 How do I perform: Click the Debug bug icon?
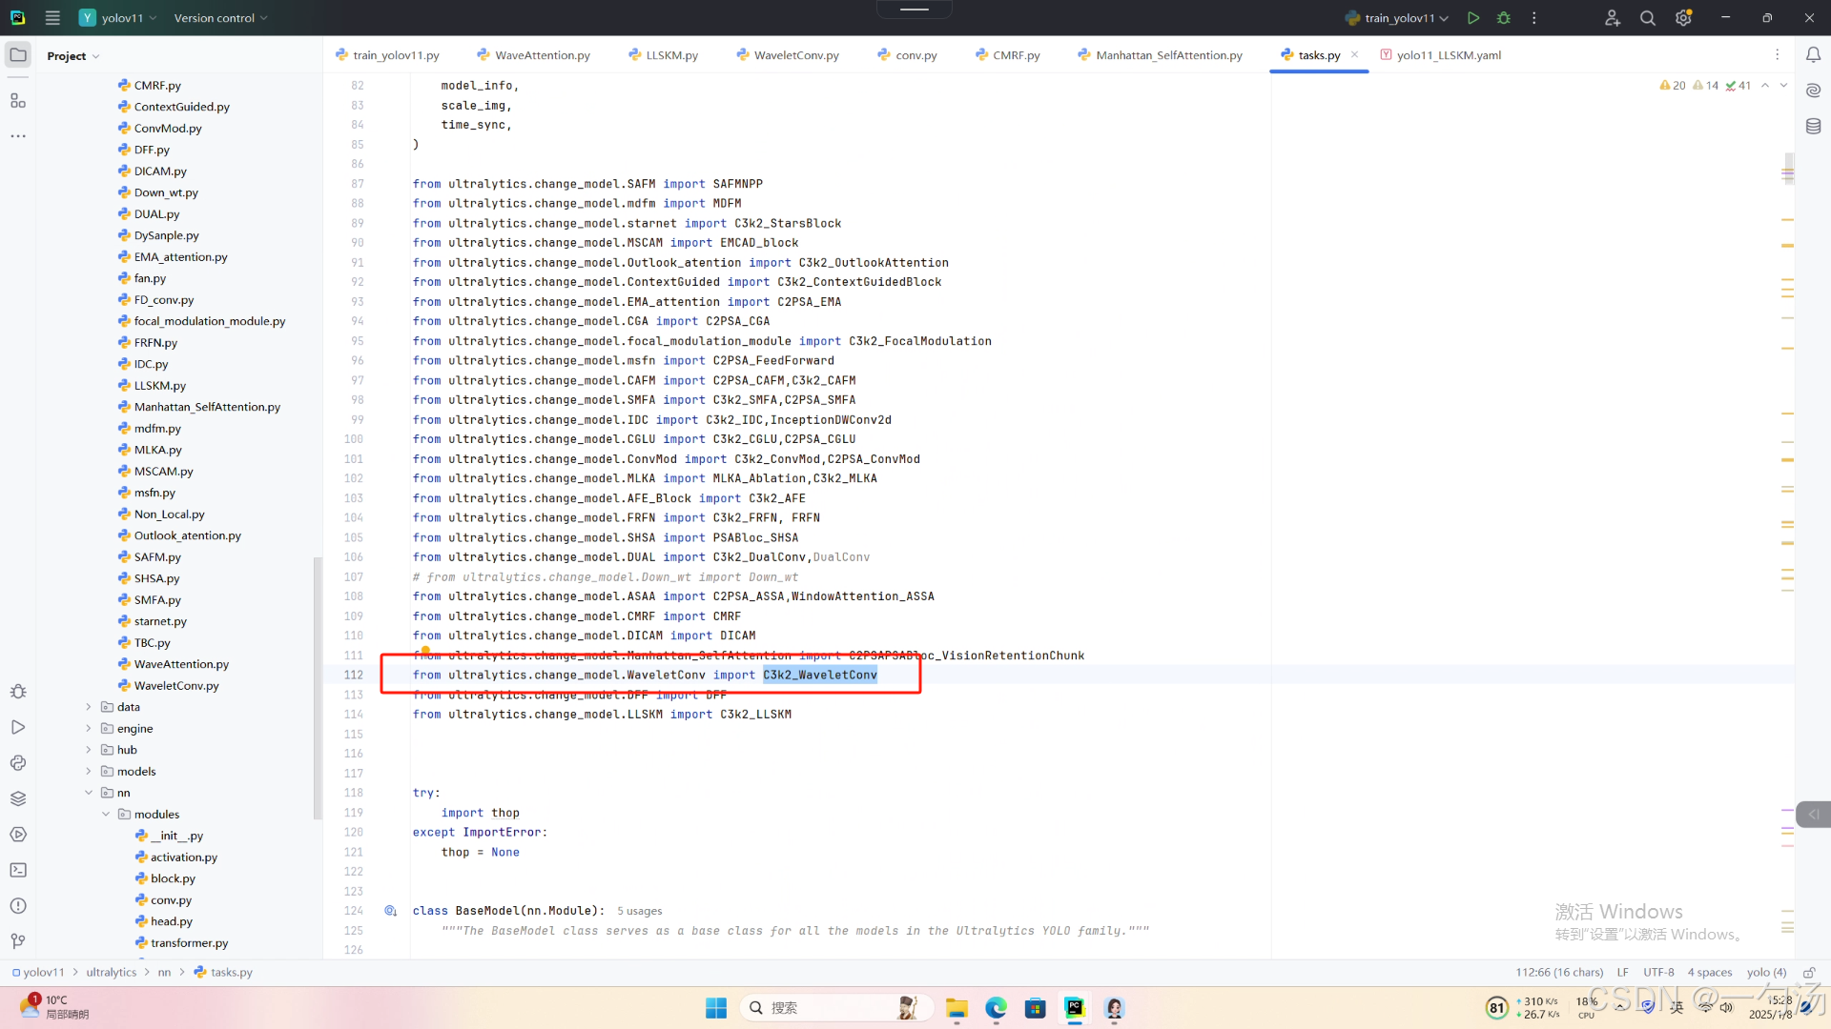1504,18
